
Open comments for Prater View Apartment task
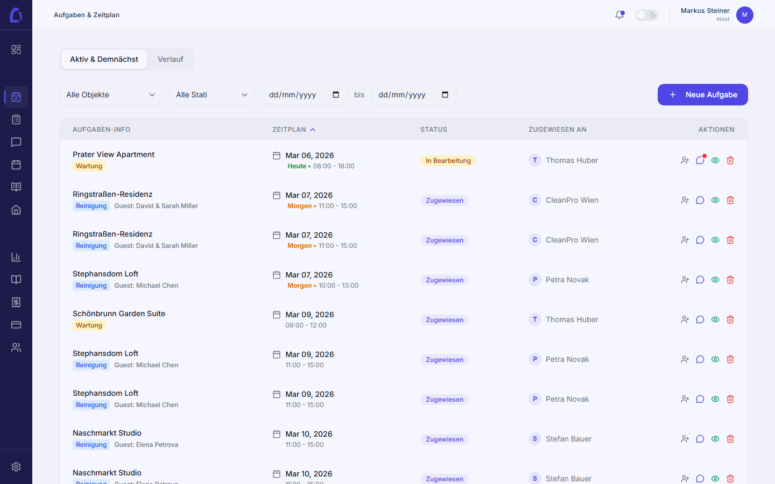[700, 160]
